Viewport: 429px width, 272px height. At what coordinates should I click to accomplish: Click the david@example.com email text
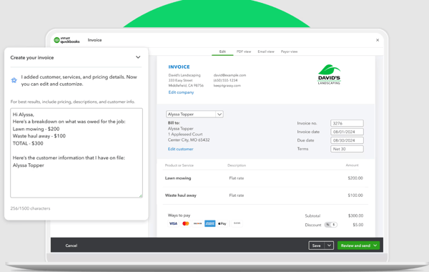230,75
